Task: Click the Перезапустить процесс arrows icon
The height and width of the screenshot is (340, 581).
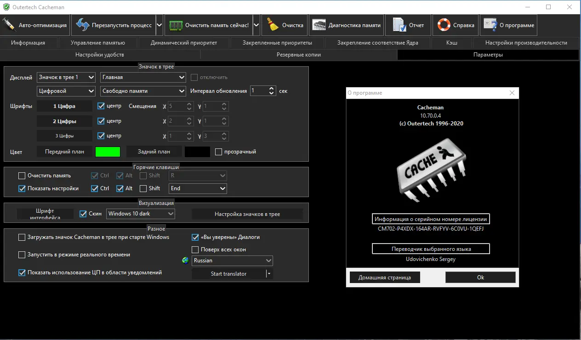Action: coord(83,25)
